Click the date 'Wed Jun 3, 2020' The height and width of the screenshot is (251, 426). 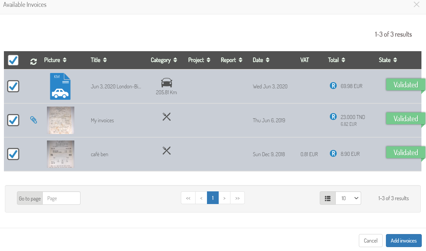point(270,86)
